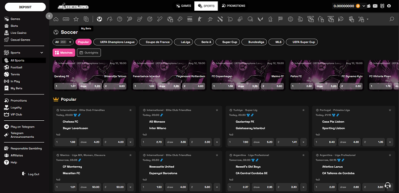Image resolution: width=399 pixels, height=193 pixels.
Task: Click Log Out in sidebar
Action: [x=30, y=174]
